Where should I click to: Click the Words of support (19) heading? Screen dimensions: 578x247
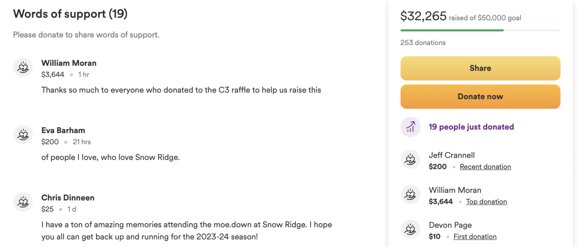70,14
